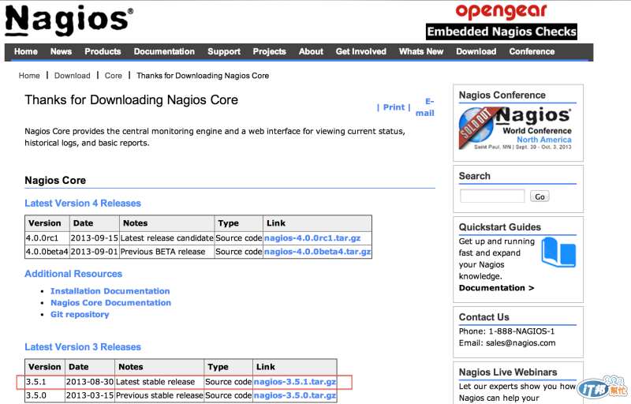Click the Thanks for Downloading Nagios Core title

pos(131,99)
